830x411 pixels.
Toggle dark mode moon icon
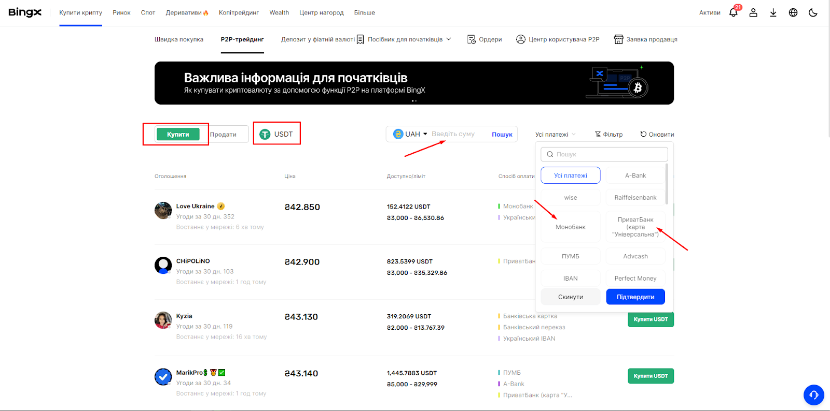(x=813, y=12)
